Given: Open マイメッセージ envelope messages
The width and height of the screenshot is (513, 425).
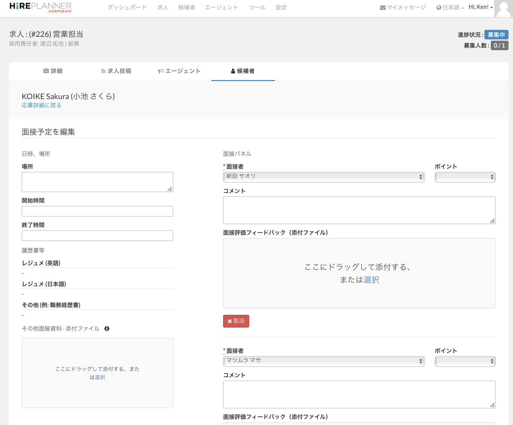Looking at the screenshot, I should pos(403,7).
